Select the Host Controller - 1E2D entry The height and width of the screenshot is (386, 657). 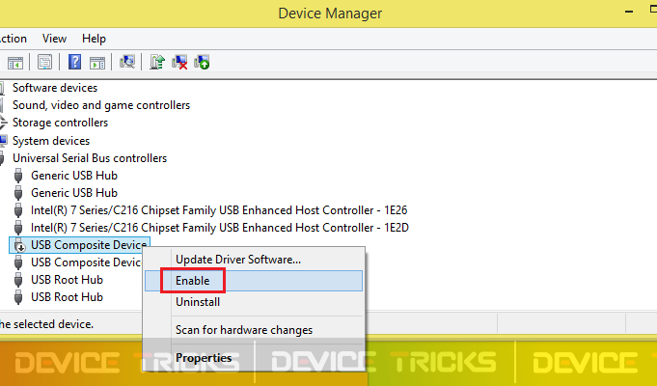pos(220,228)
